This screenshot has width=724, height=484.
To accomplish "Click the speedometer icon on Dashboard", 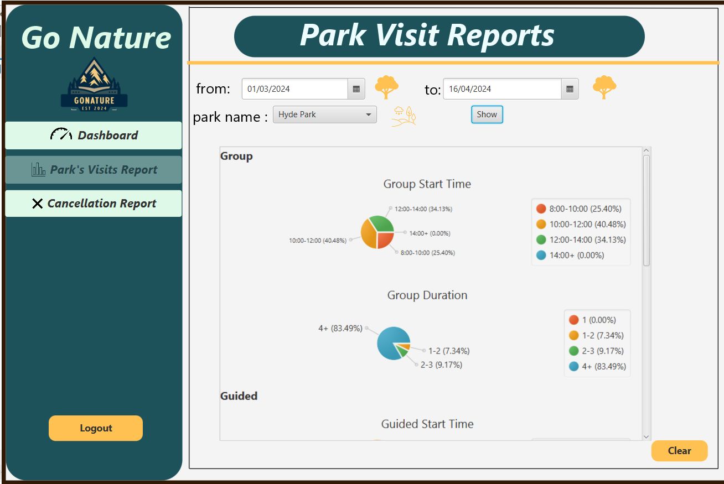I will coord(61,135).
